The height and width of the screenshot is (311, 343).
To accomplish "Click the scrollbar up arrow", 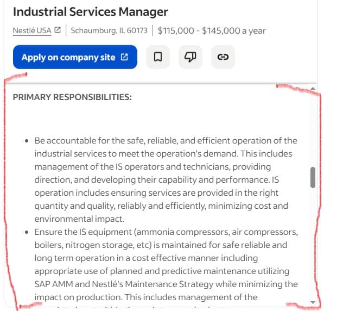I will [313, 89].
